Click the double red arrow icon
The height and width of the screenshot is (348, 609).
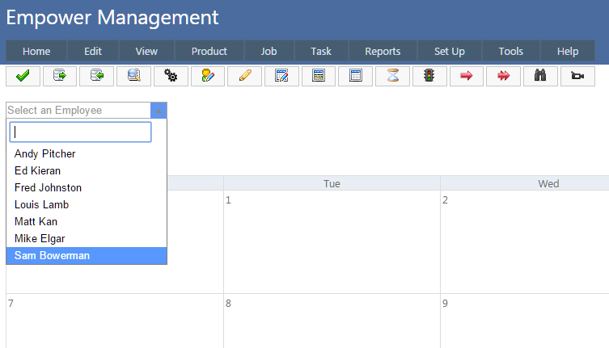[503, 76]
